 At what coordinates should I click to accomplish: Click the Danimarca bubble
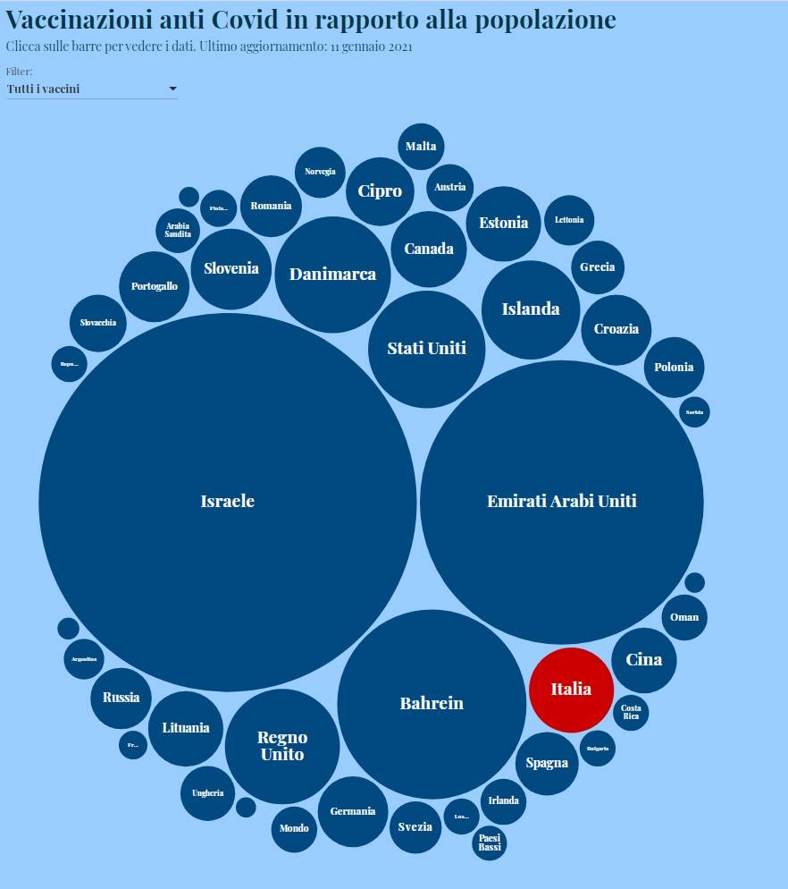pyautogui.click(x=332, y=275)
